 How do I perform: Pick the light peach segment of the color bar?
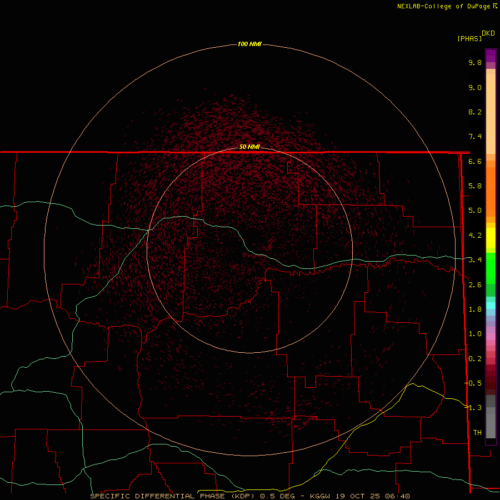(x=491, y=114)
